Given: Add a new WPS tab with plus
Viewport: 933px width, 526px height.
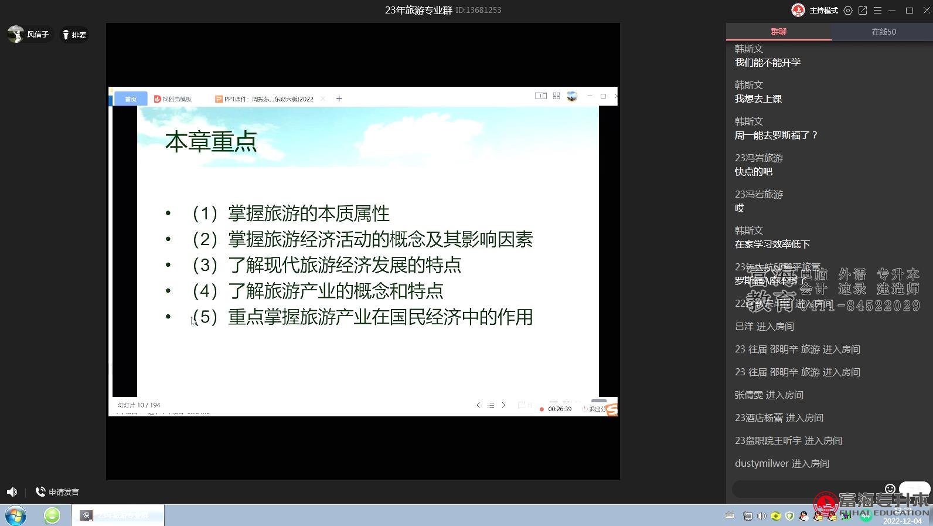Looking at the screenshot, I should [339, 99].
